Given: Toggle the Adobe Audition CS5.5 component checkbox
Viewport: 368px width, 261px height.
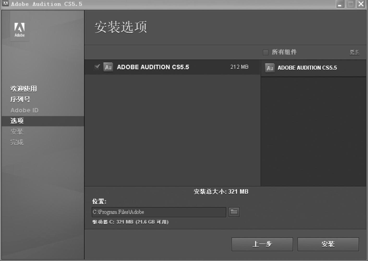Looking at the screenshot, I should click(97, 67).
